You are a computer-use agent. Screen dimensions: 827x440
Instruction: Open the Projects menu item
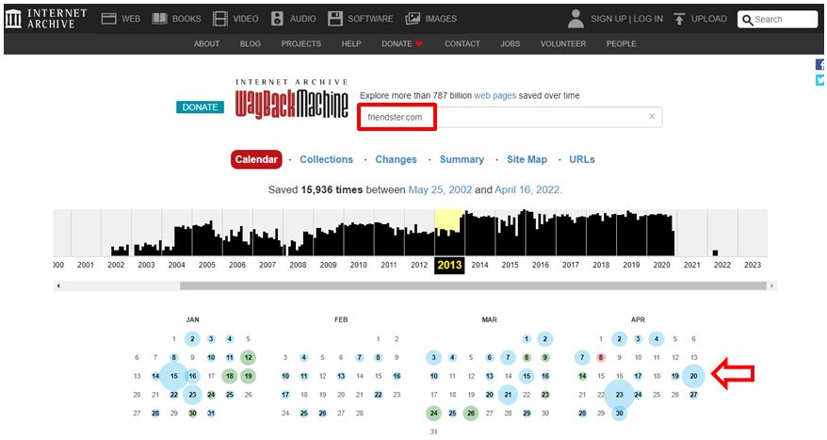click(300, 43)
